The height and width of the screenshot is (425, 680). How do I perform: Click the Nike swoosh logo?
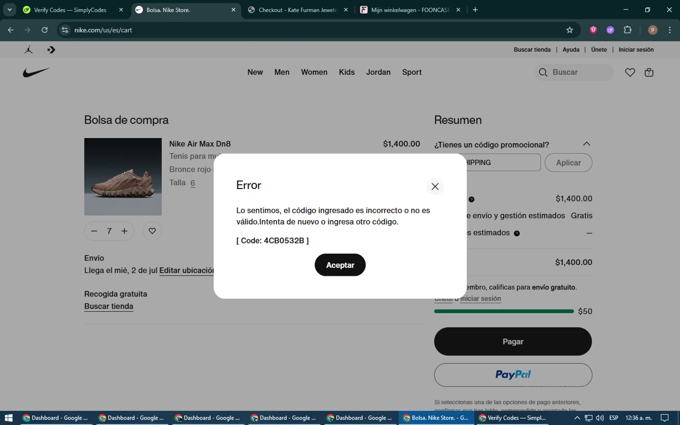tap(36, 72)
